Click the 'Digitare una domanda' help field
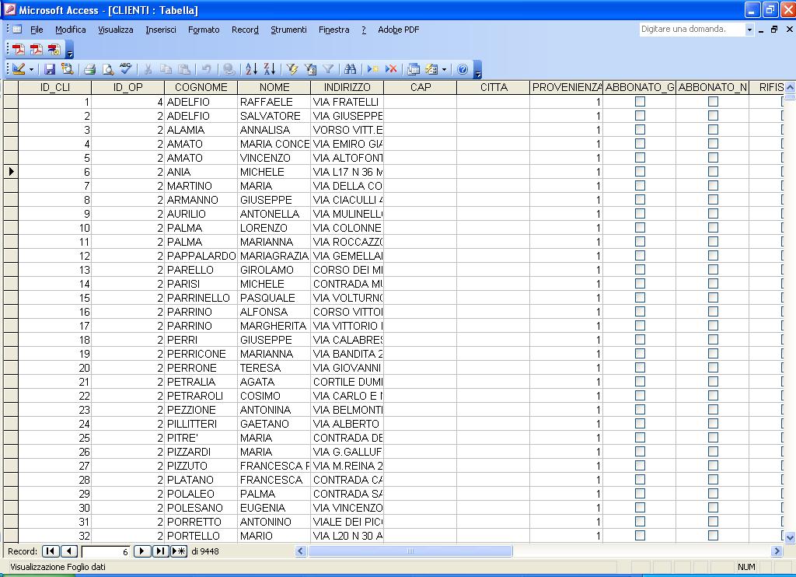Viewport: 796px width, 577px height. (691, 30)
